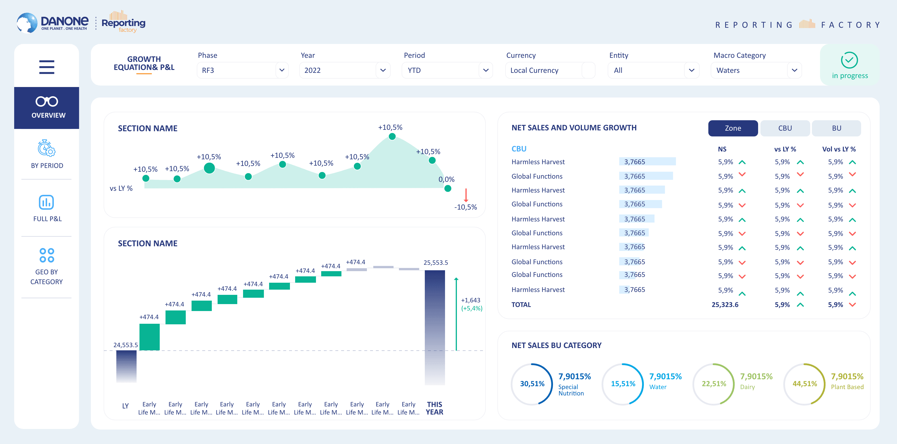
Task: Click the Danone logo
Action: point(52,23)
